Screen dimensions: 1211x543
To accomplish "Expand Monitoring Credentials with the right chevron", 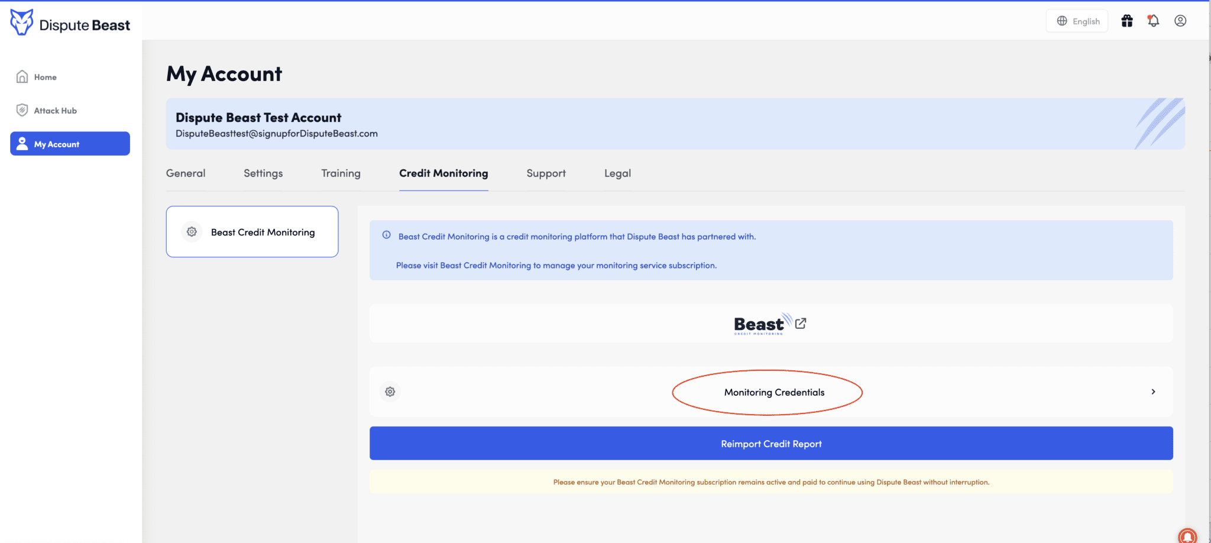I will tap(1152, 392).
